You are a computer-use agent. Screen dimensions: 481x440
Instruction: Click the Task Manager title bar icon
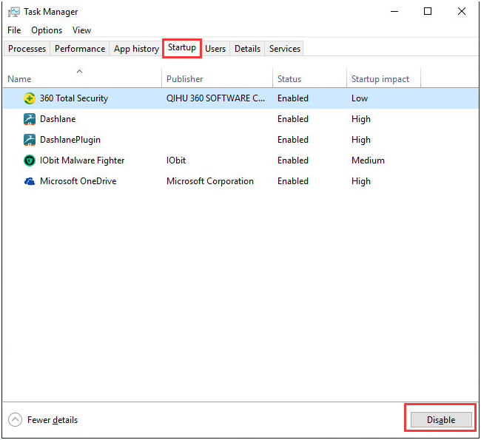click(x=14, y=12)
